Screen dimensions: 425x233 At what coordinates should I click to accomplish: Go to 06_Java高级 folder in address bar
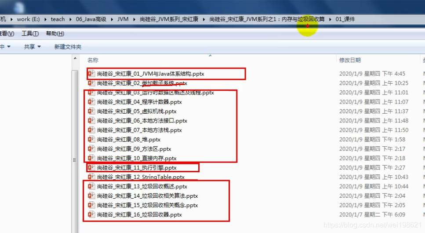pos(91,19)
